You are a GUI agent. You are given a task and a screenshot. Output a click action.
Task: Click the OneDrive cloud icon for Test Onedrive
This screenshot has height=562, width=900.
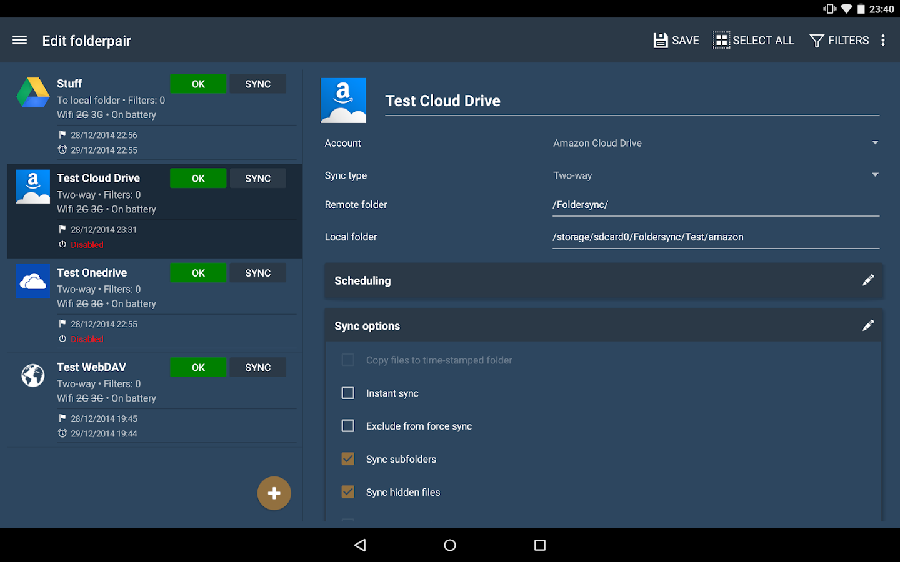32,282
